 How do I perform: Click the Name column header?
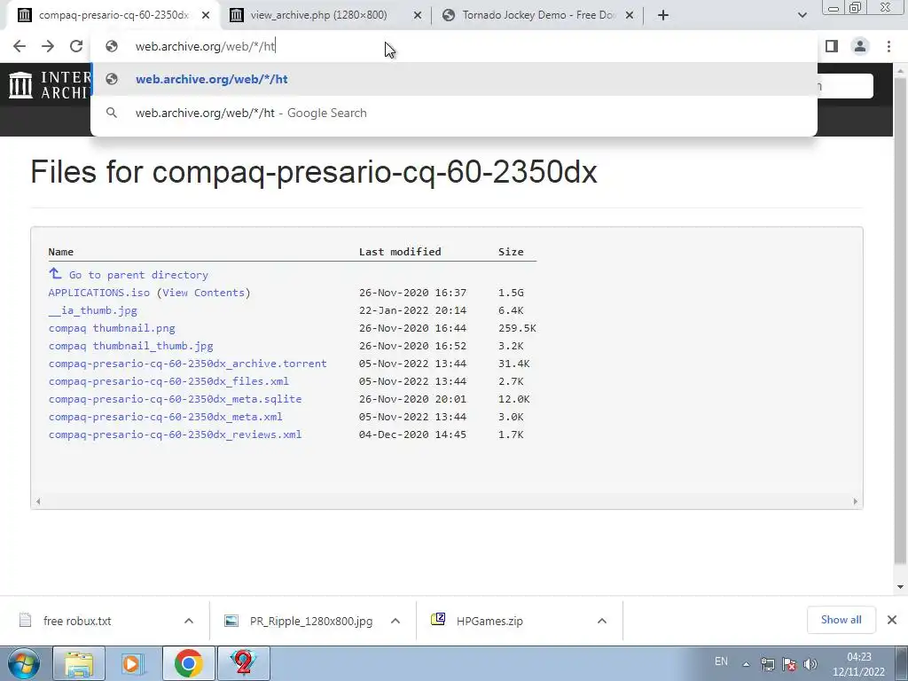tap(61, 252)
